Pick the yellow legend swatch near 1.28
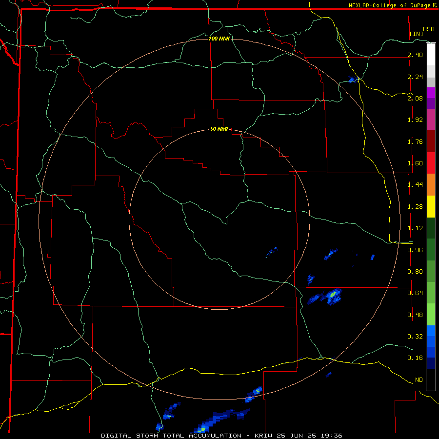The image size is (439, 439). [431, 206]
